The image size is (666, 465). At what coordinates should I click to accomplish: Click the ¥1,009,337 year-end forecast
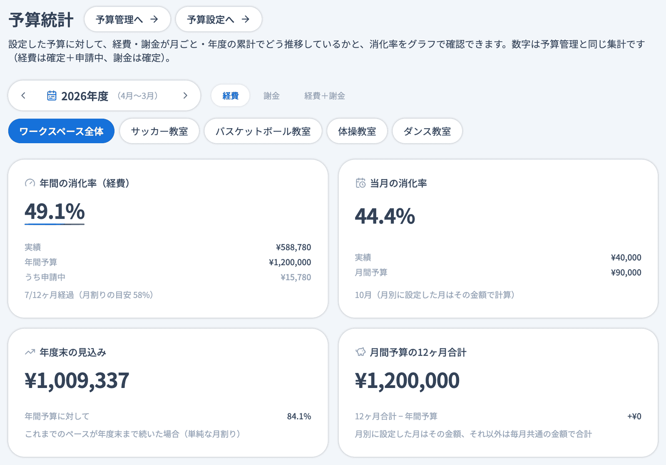tap(77, 380)
